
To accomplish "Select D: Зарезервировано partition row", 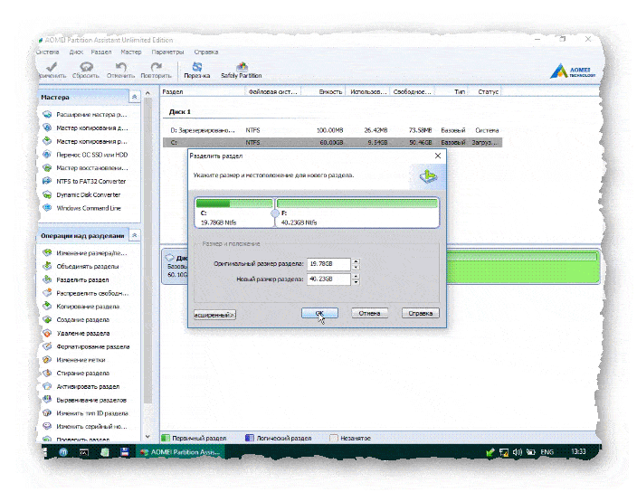I will point(332,130).
